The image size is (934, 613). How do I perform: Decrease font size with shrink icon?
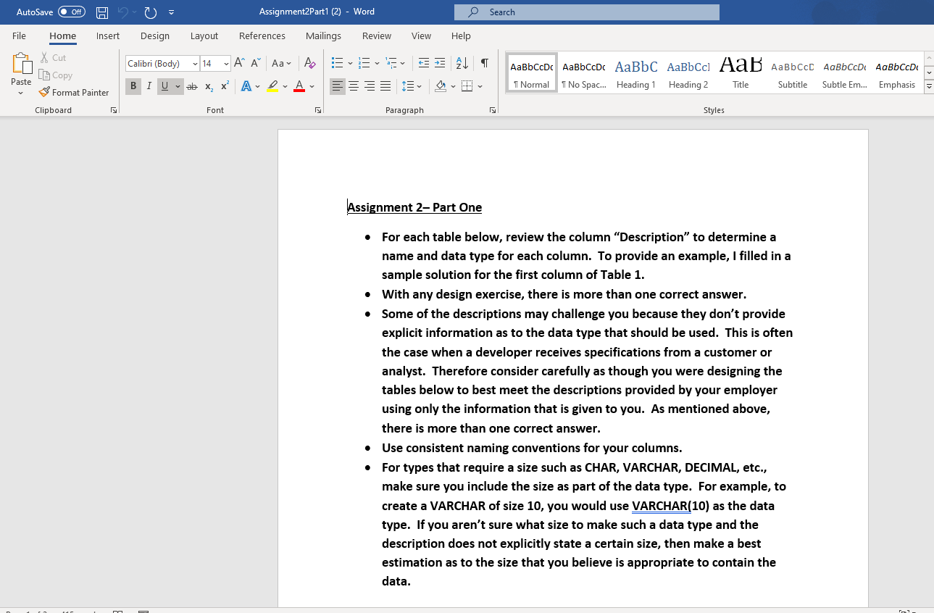(257, 64)
